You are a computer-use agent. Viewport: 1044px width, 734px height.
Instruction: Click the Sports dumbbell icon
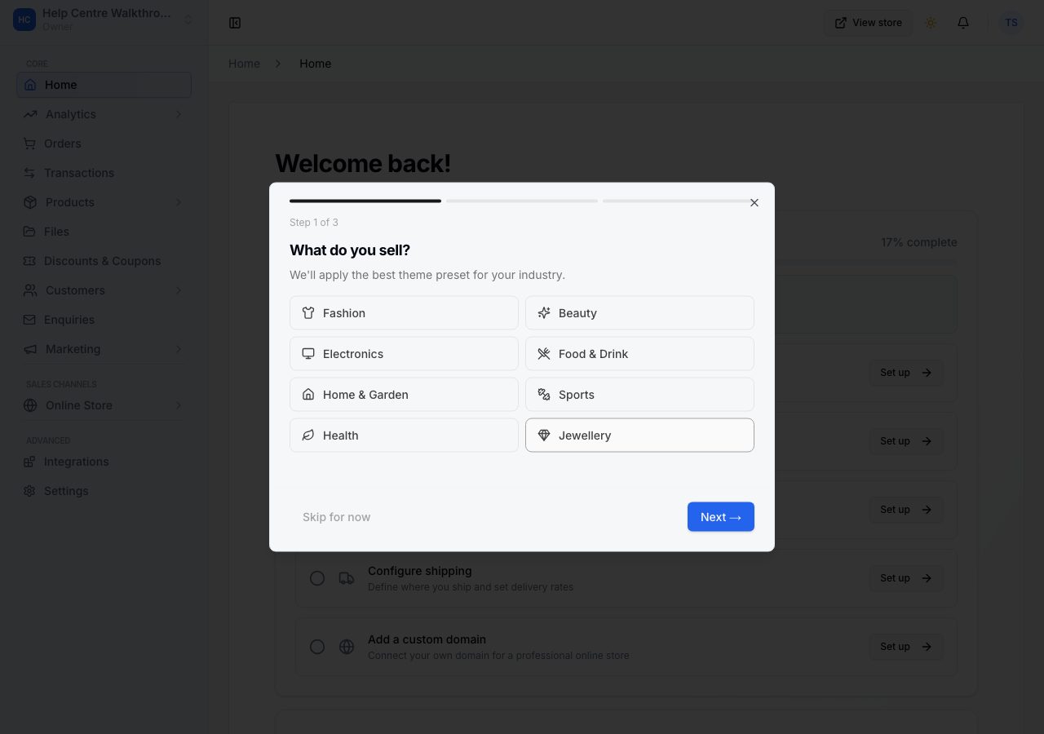click(544, 395)
